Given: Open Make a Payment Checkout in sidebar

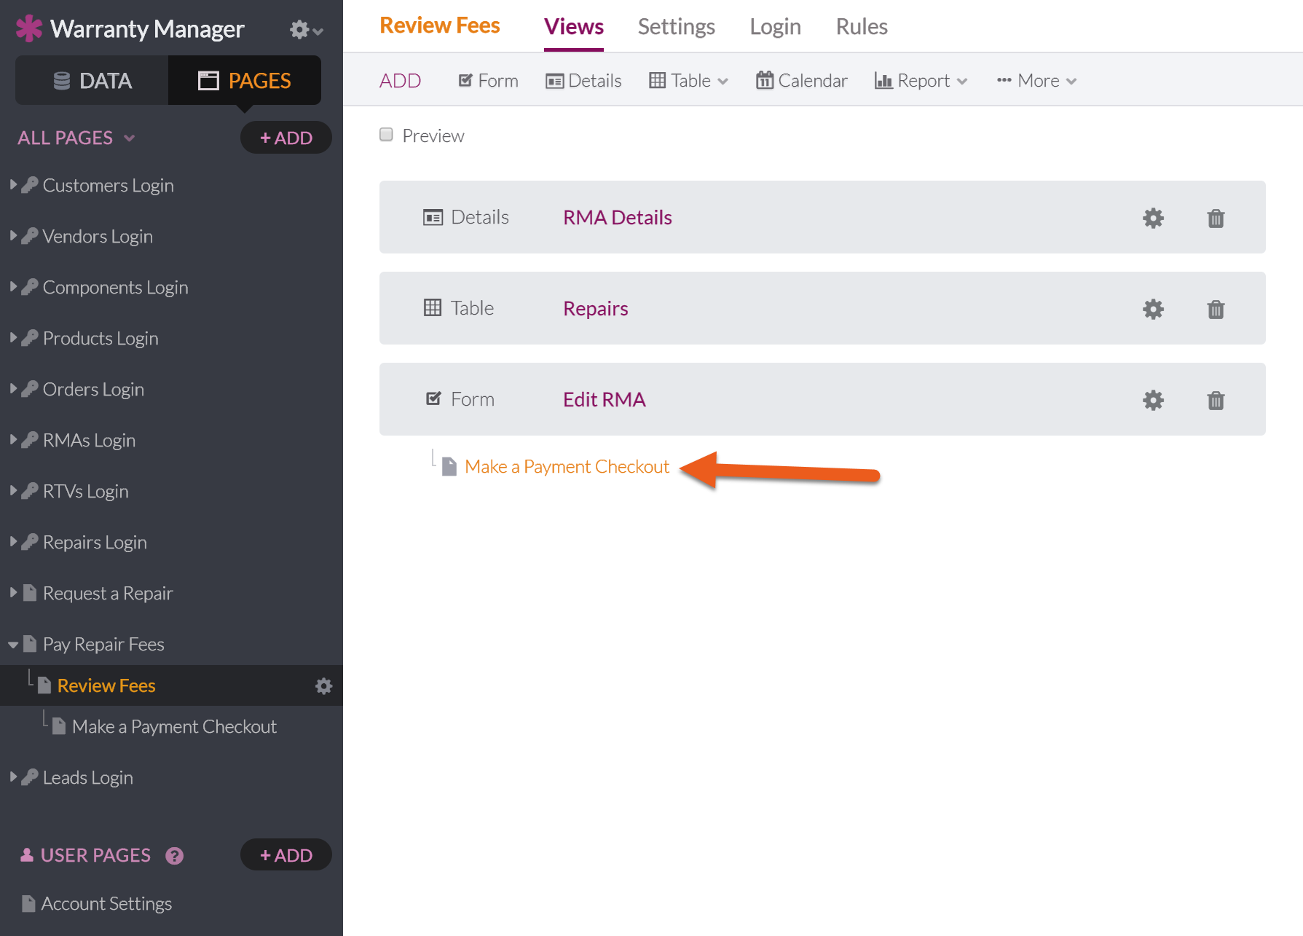Looking at the screenshot, I should point(174,726).
